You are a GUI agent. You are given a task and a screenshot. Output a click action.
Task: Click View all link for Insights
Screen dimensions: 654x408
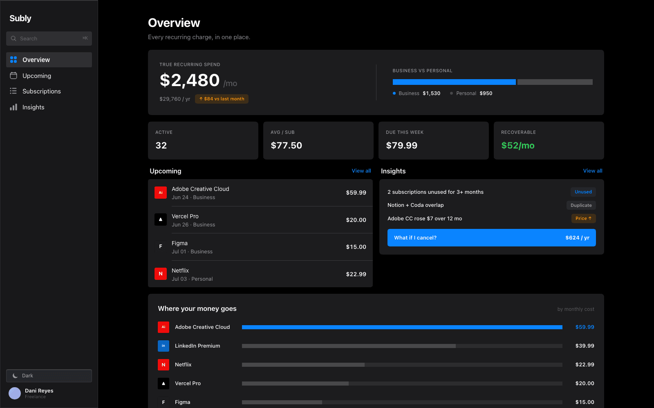click(593, 171)
